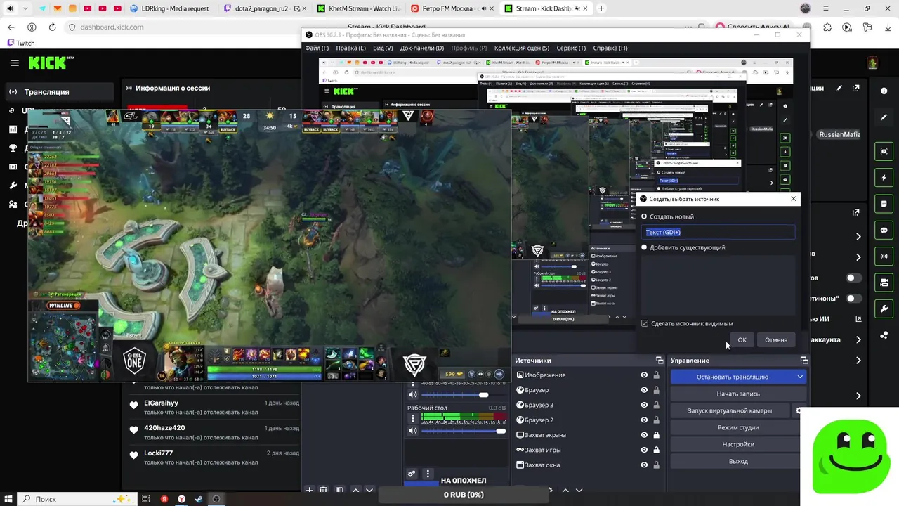This screenshot has width=899, height=506.
Task: Open Windows Start menu
Action: click(8, 499)
